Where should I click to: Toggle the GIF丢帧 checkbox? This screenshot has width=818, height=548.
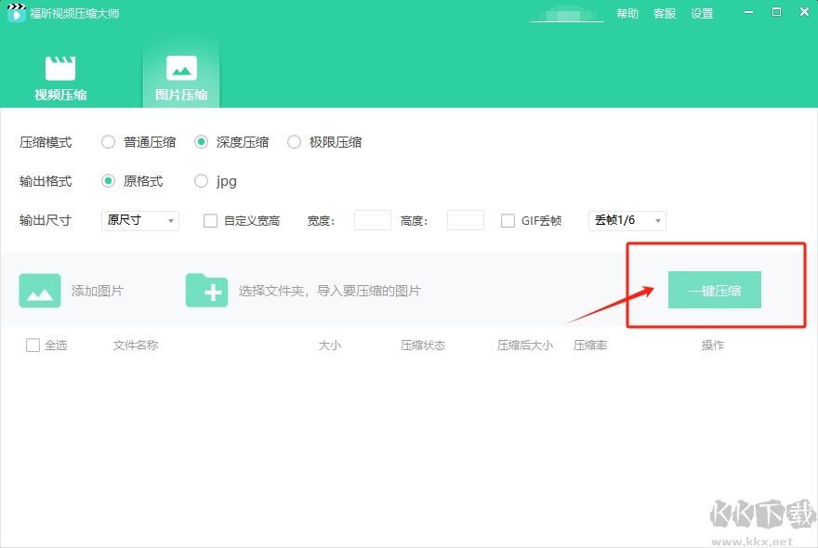coord(508,221)
